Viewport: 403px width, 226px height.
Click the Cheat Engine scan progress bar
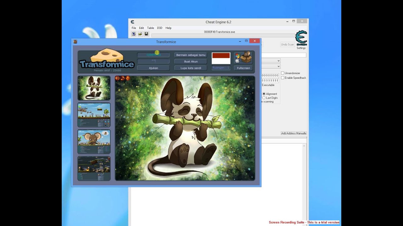pyautogui.click(x=223, y=35)
